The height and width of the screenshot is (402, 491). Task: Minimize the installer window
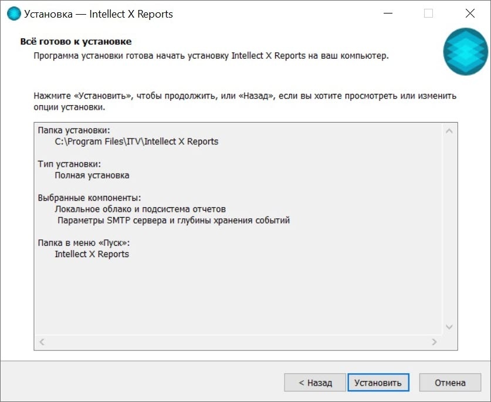point(387,13)
